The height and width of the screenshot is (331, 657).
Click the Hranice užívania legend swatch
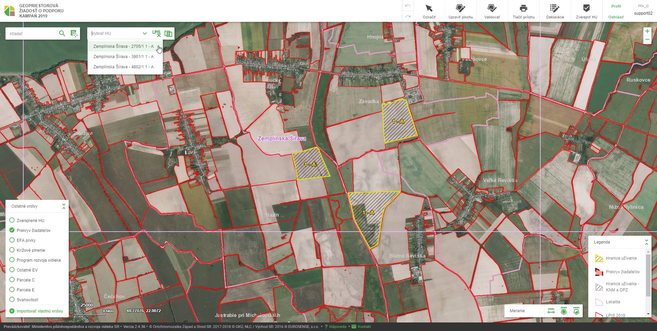pyautogui.click(x=599, y=258)
